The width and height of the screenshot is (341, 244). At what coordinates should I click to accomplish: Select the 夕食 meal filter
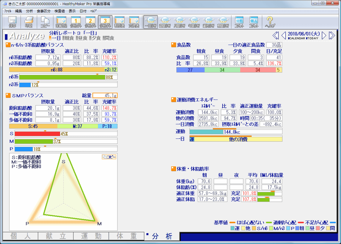pos(95,38)
